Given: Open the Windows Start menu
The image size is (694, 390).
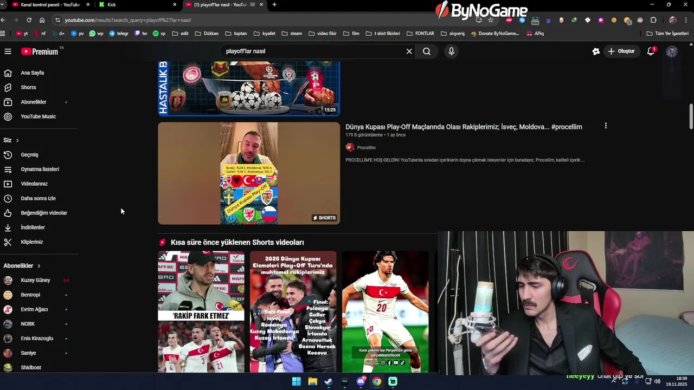Looking at the screenshot, I should [297, 381].
